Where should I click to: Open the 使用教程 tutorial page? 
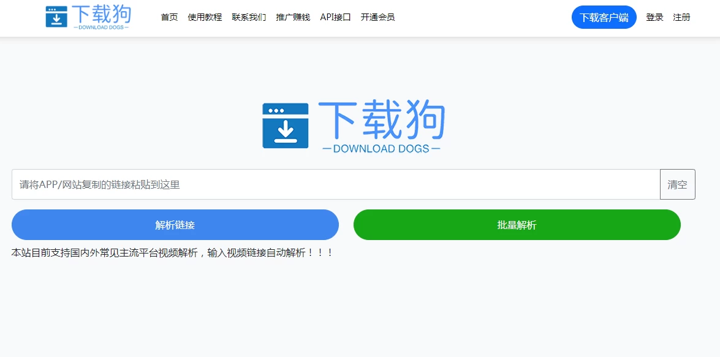click(x=205, y=18)
